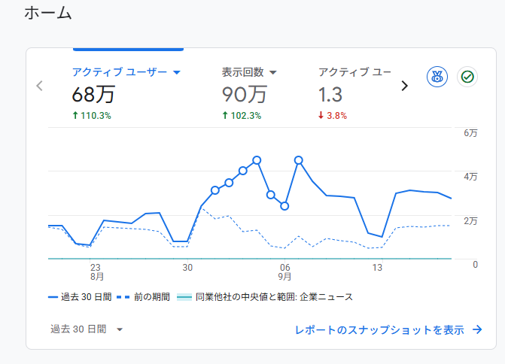Click the 102.3% increase indicator
The width and height of the screenshot is (505, 364).
[x=242, y=116]
